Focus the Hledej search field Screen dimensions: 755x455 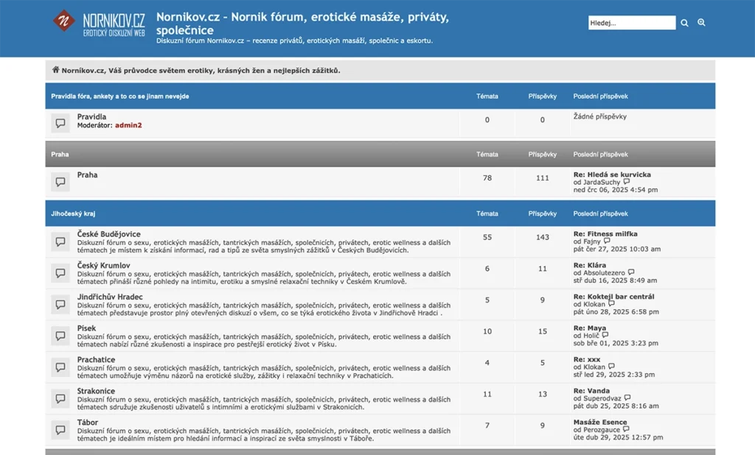pyautogui.click(x=632, y=23)
